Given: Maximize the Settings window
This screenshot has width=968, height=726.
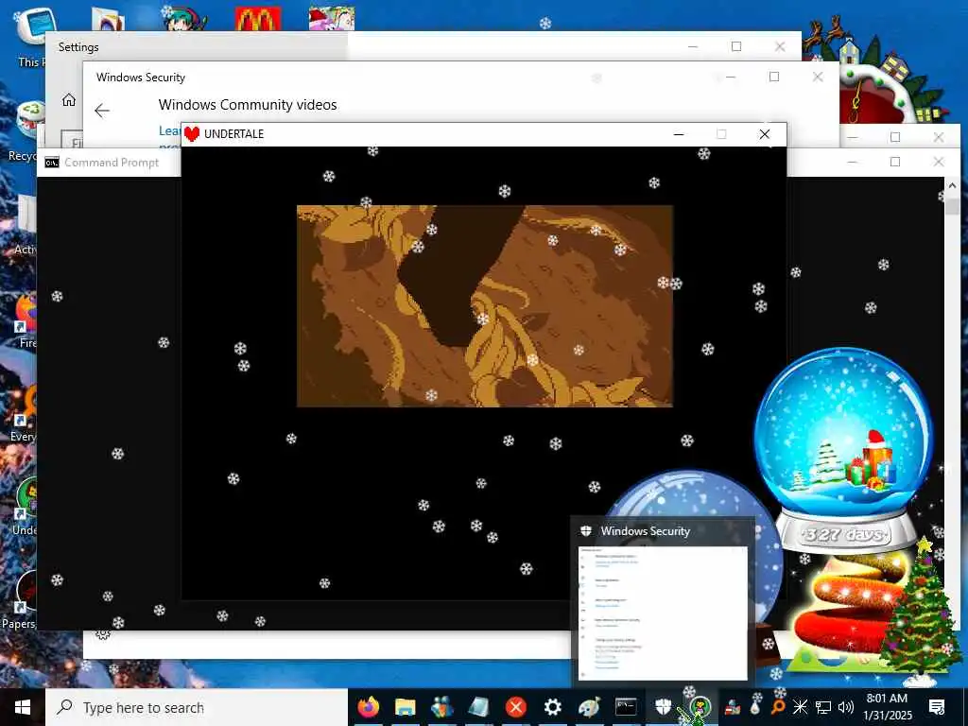Looking at the screenshot, I should [x=735, y=46].
